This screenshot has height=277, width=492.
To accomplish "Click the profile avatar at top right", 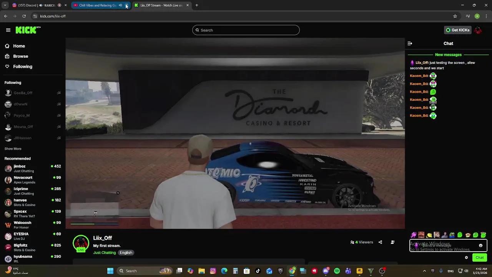I will 478,30.
